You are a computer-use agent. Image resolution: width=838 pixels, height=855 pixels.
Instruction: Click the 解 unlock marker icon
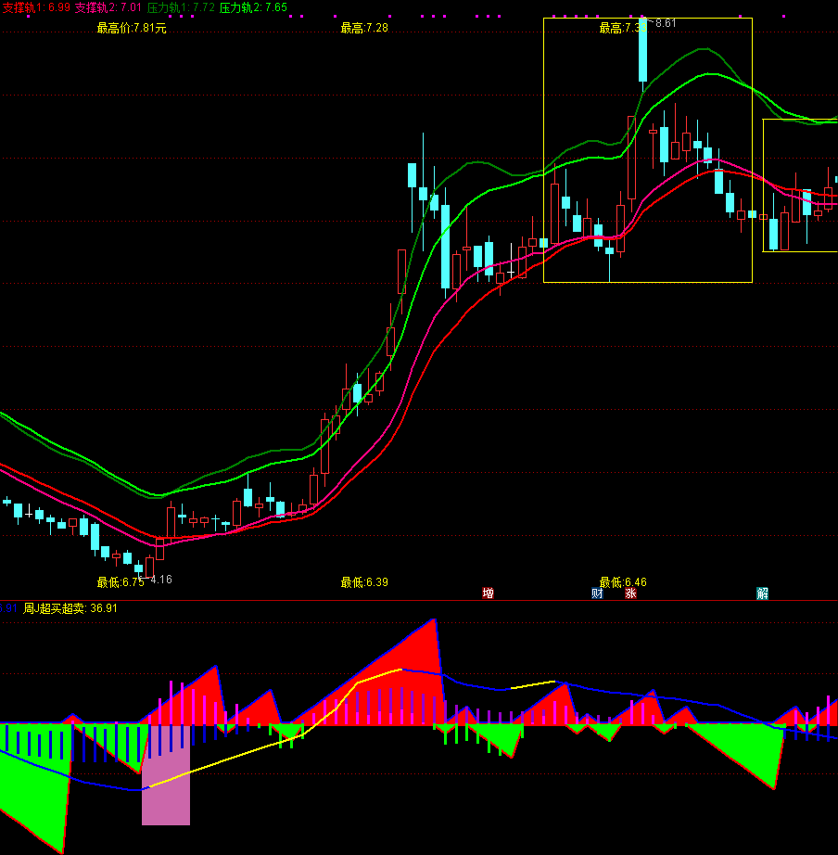click(762, 593)
